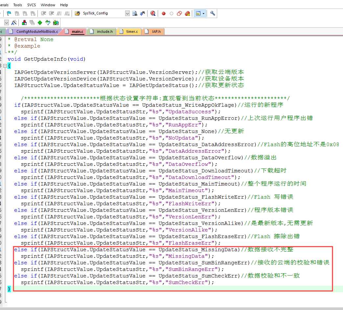Open Options for Target
Image resolution: width=343 pixels, height=310 pixels.
(14, 23)
